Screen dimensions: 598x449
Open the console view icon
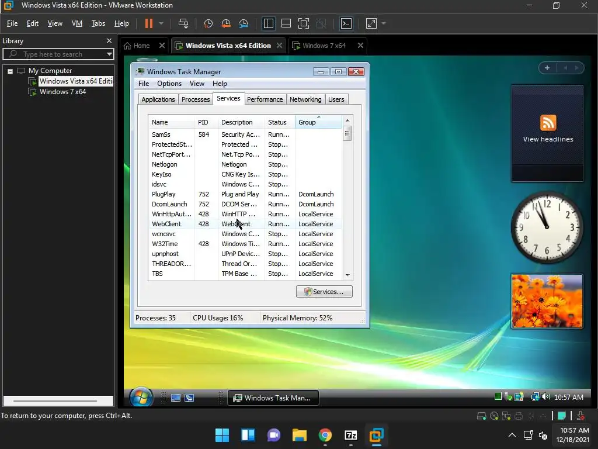(x=346, y=23)
